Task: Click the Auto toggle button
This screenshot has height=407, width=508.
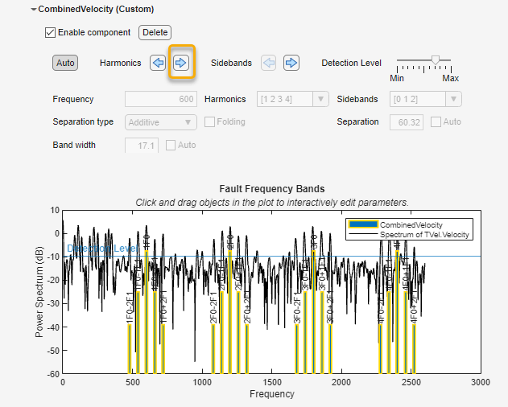Action: pos(65,63)
